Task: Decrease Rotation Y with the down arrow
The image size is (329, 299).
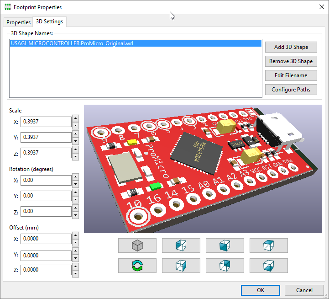Action: (76, 199)
